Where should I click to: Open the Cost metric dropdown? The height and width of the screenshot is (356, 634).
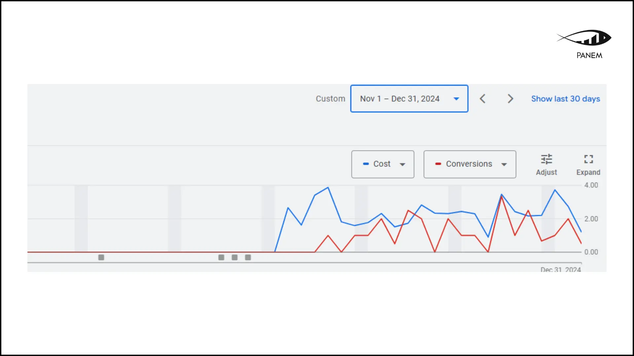383,164
